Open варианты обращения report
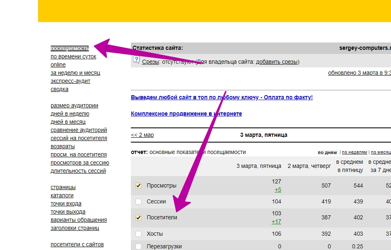The height and width of the screenshot is (250, 391). pyautogui.click(x=79, y=220)
